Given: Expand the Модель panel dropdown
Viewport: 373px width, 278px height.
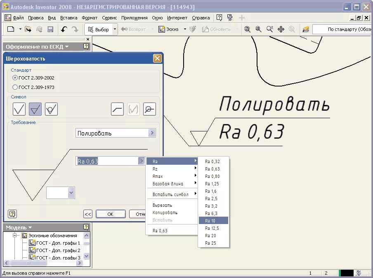Looking at the screenshot, I should [30, 227].
